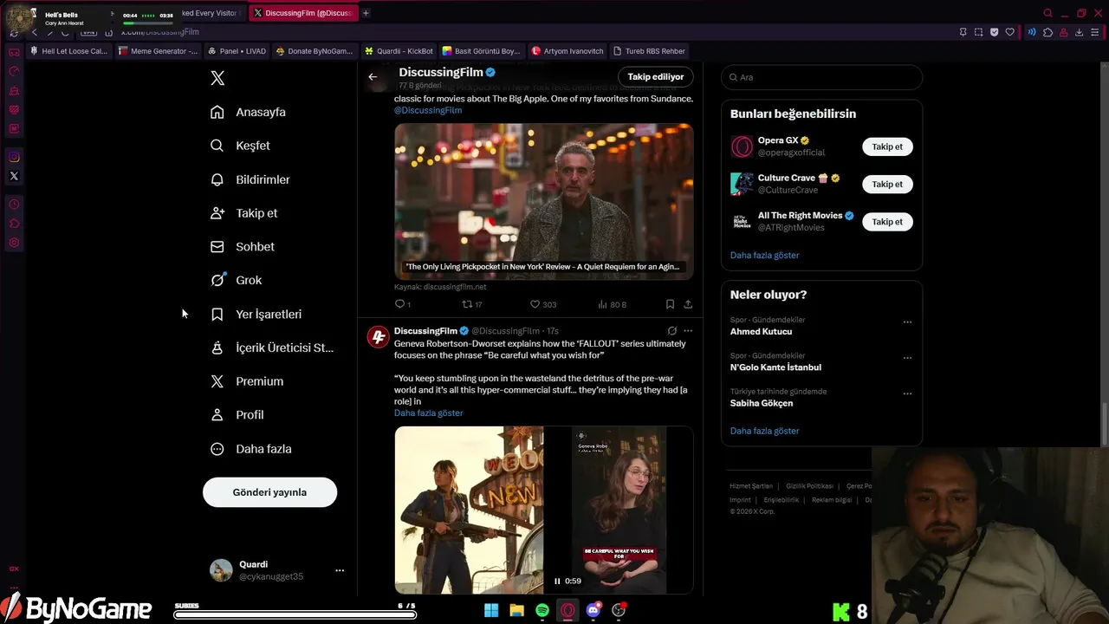This screenshot has height=624, width=1109.
Task: Follow Culture Crave with Takip et
Action: point(887,184)
